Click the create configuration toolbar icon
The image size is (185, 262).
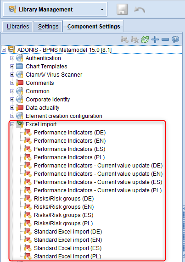point(124,39)
